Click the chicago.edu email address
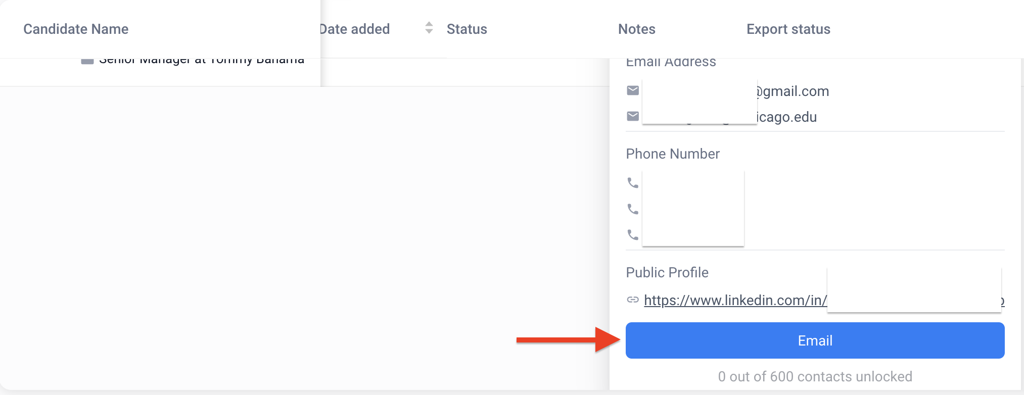 787,117
